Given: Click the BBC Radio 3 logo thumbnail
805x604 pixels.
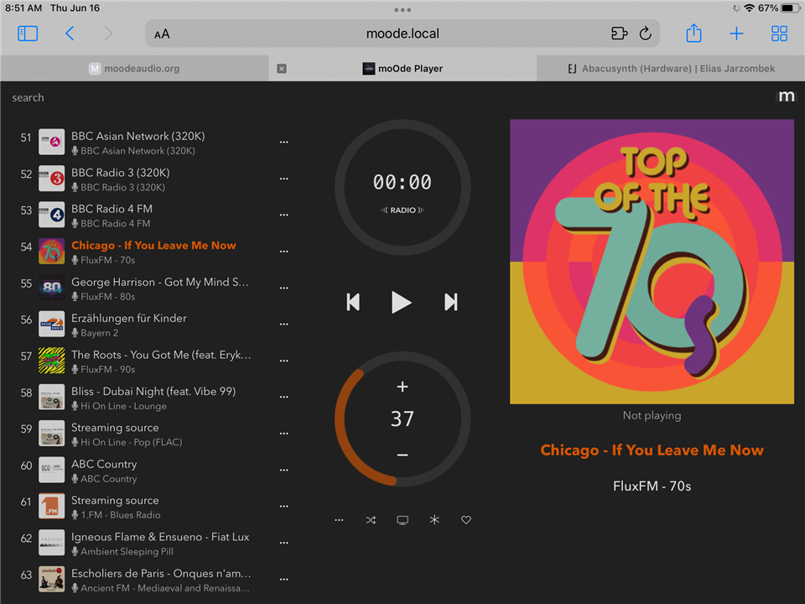Looking at the screenshot, I should tap(52, 179).
